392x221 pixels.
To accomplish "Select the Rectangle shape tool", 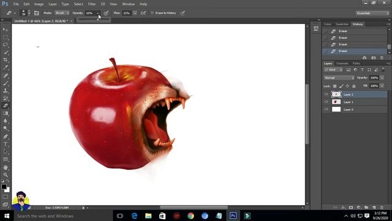I will click(6, 160).
